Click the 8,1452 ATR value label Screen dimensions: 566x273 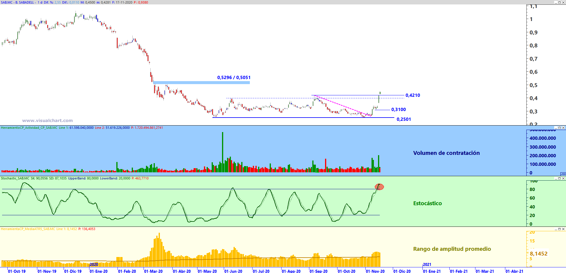[x=539, y=254]
